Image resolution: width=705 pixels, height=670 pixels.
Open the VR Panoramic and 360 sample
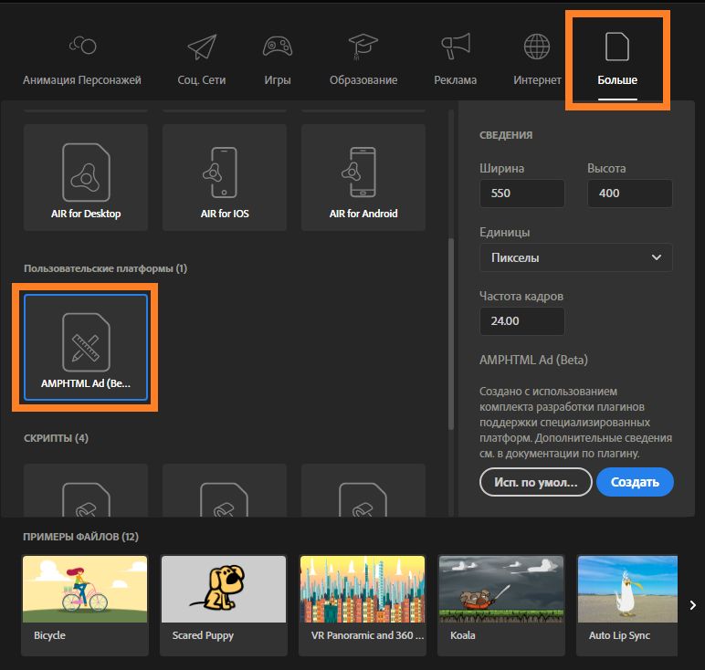coord(363,605)
